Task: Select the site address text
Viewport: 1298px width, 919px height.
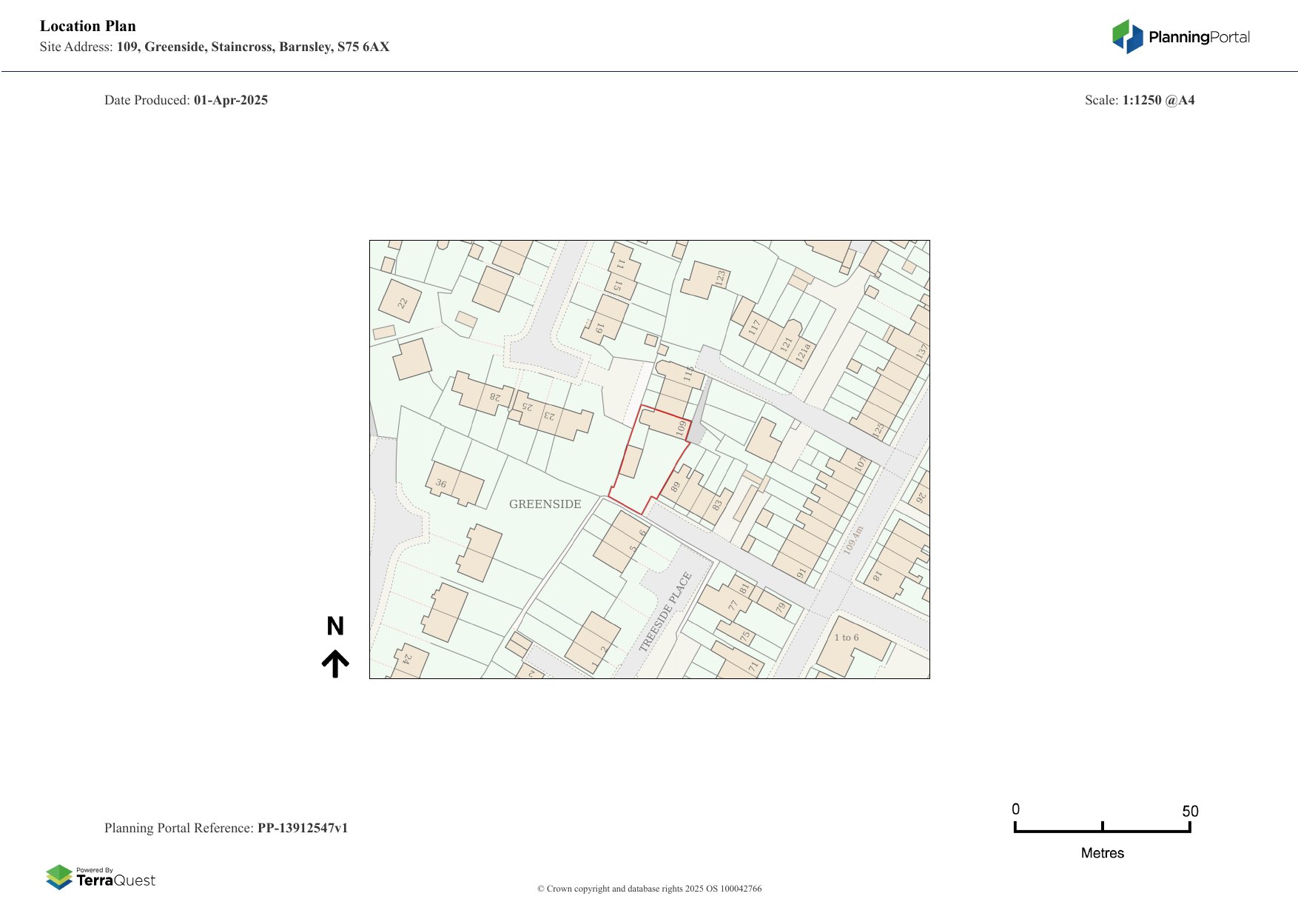Action: (215, 47)
